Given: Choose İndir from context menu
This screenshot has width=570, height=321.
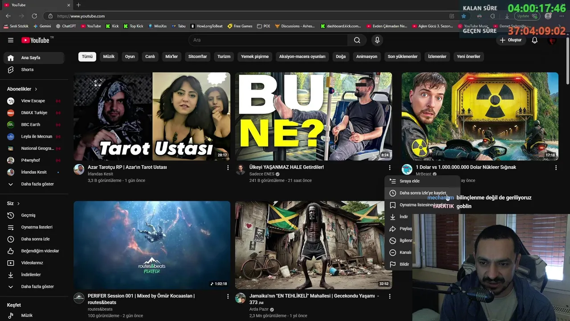Looking at the screenshot, I should coord(399,217).
